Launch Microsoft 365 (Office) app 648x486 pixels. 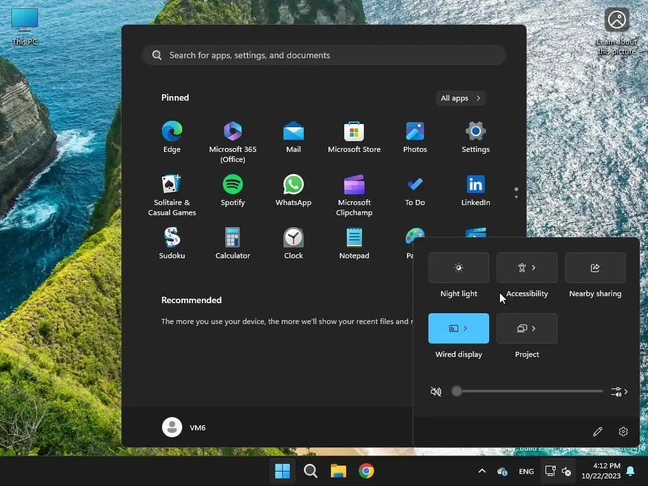tap(233, 142)
